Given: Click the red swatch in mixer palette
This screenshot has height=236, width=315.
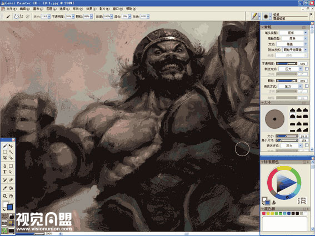Looking at the screenshot, I should coord(264,213).
